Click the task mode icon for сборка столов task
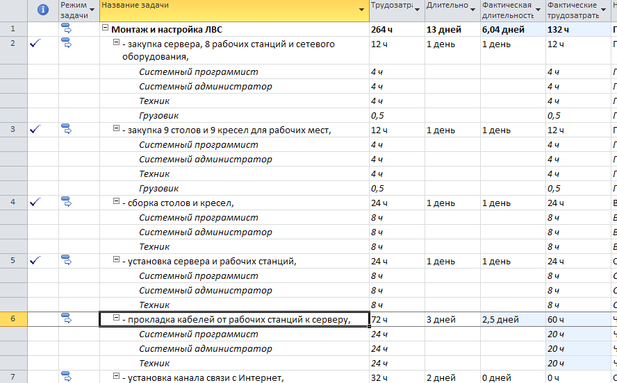 pyautogui.click(x=67, y=201)
